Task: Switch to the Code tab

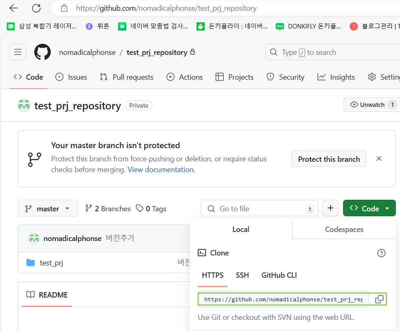Action: pos(28,77)
